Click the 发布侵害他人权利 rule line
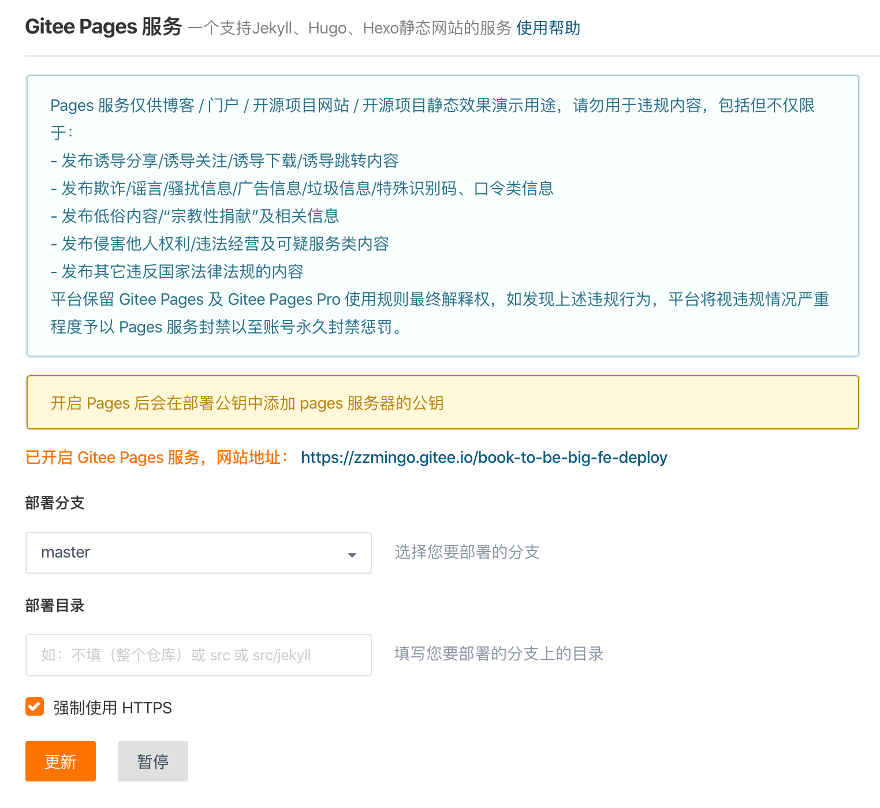The image size is (880, 808). (220, 244)
